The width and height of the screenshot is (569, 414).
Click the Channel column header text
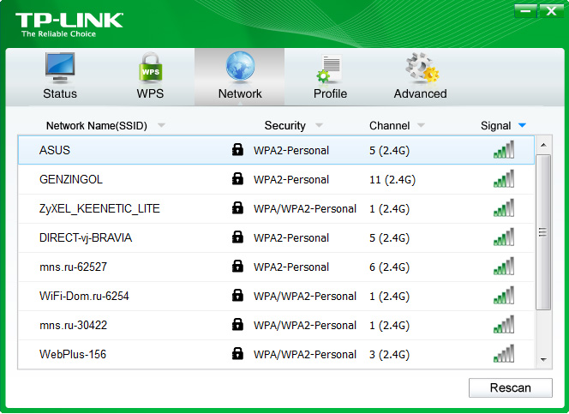(x=389, y=125)
